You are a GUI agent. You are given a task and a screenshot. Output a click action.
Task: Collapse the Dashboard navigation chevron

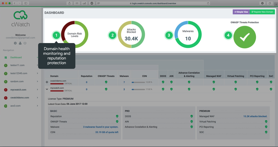click(x=38, y=57)
